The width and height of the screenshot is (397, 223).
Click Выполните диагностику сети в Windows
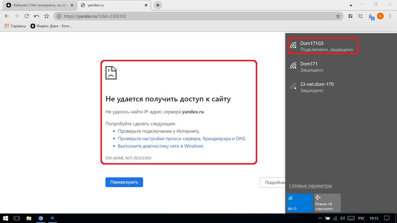(160, 146)
